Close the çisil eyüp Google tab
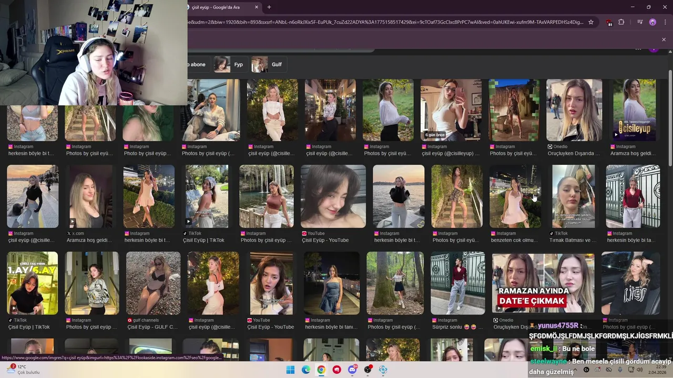The height and width of the screenshot is (378, 673). tap(257, 7)
